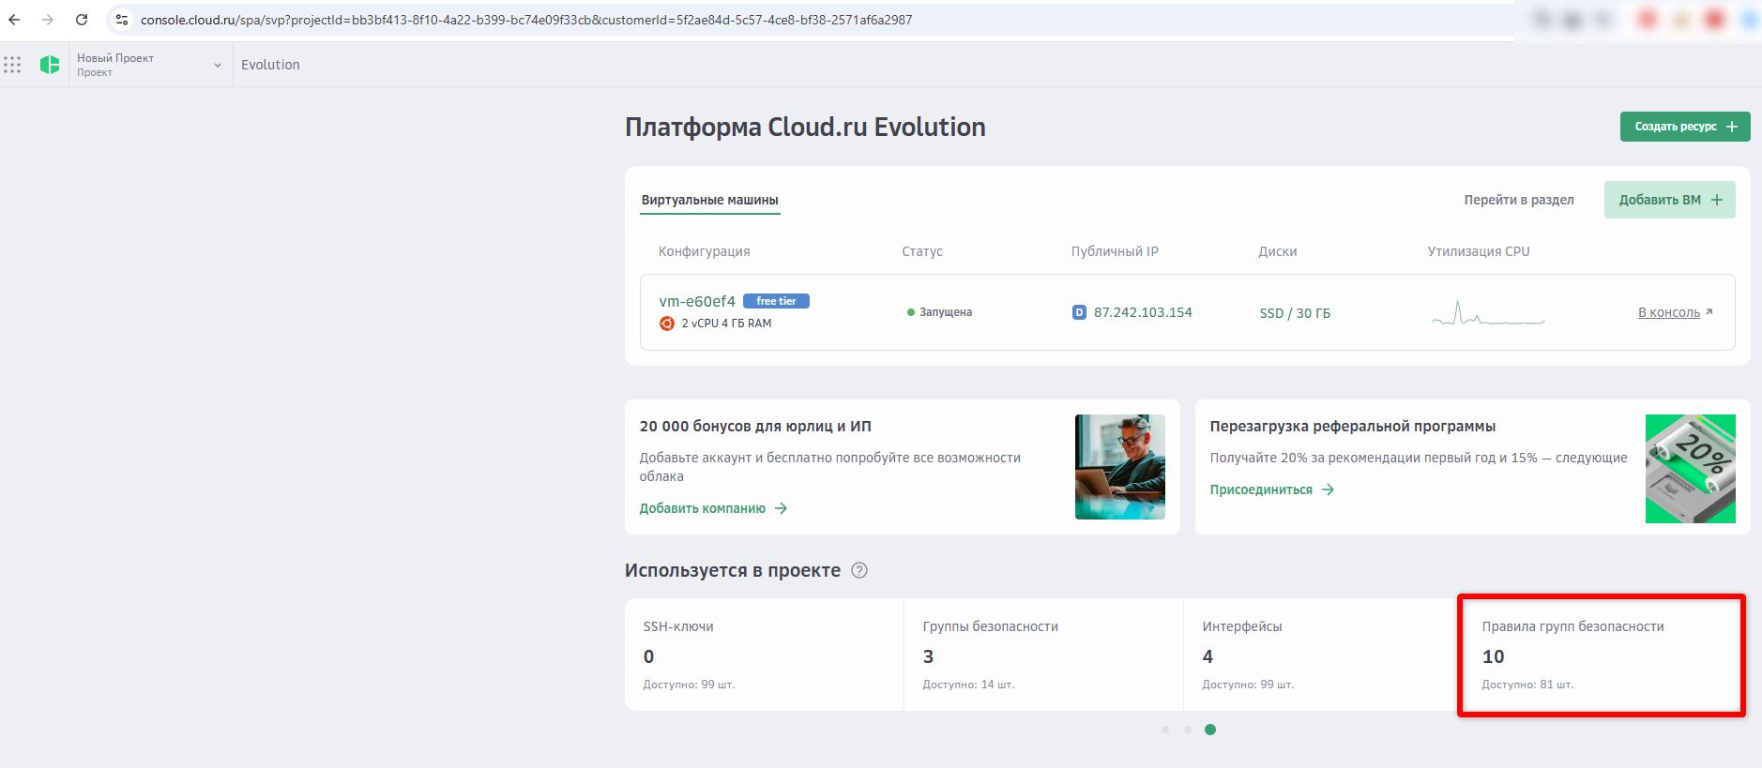Click the question mark help icon
This screenshot has width=1762, height=768.
pyautogui.click(x=858, y=570)
